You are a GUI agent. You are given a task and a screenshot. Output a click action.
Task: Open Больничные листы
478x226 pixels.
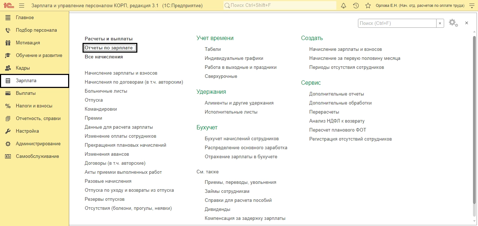click(106, 91)
